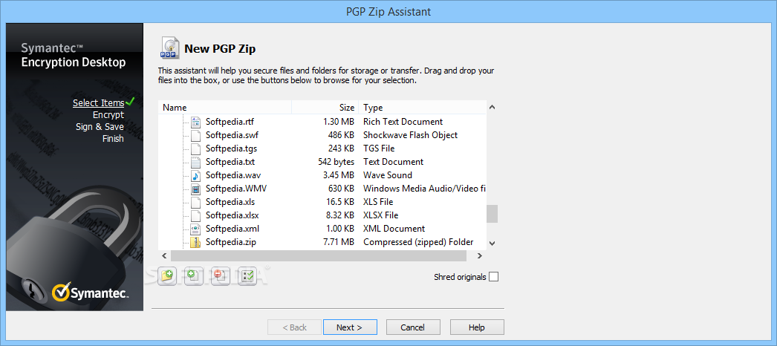Click the vertical scrollbar thumb
The height and width of the screenshot is (346, 777).
point(492,214)
